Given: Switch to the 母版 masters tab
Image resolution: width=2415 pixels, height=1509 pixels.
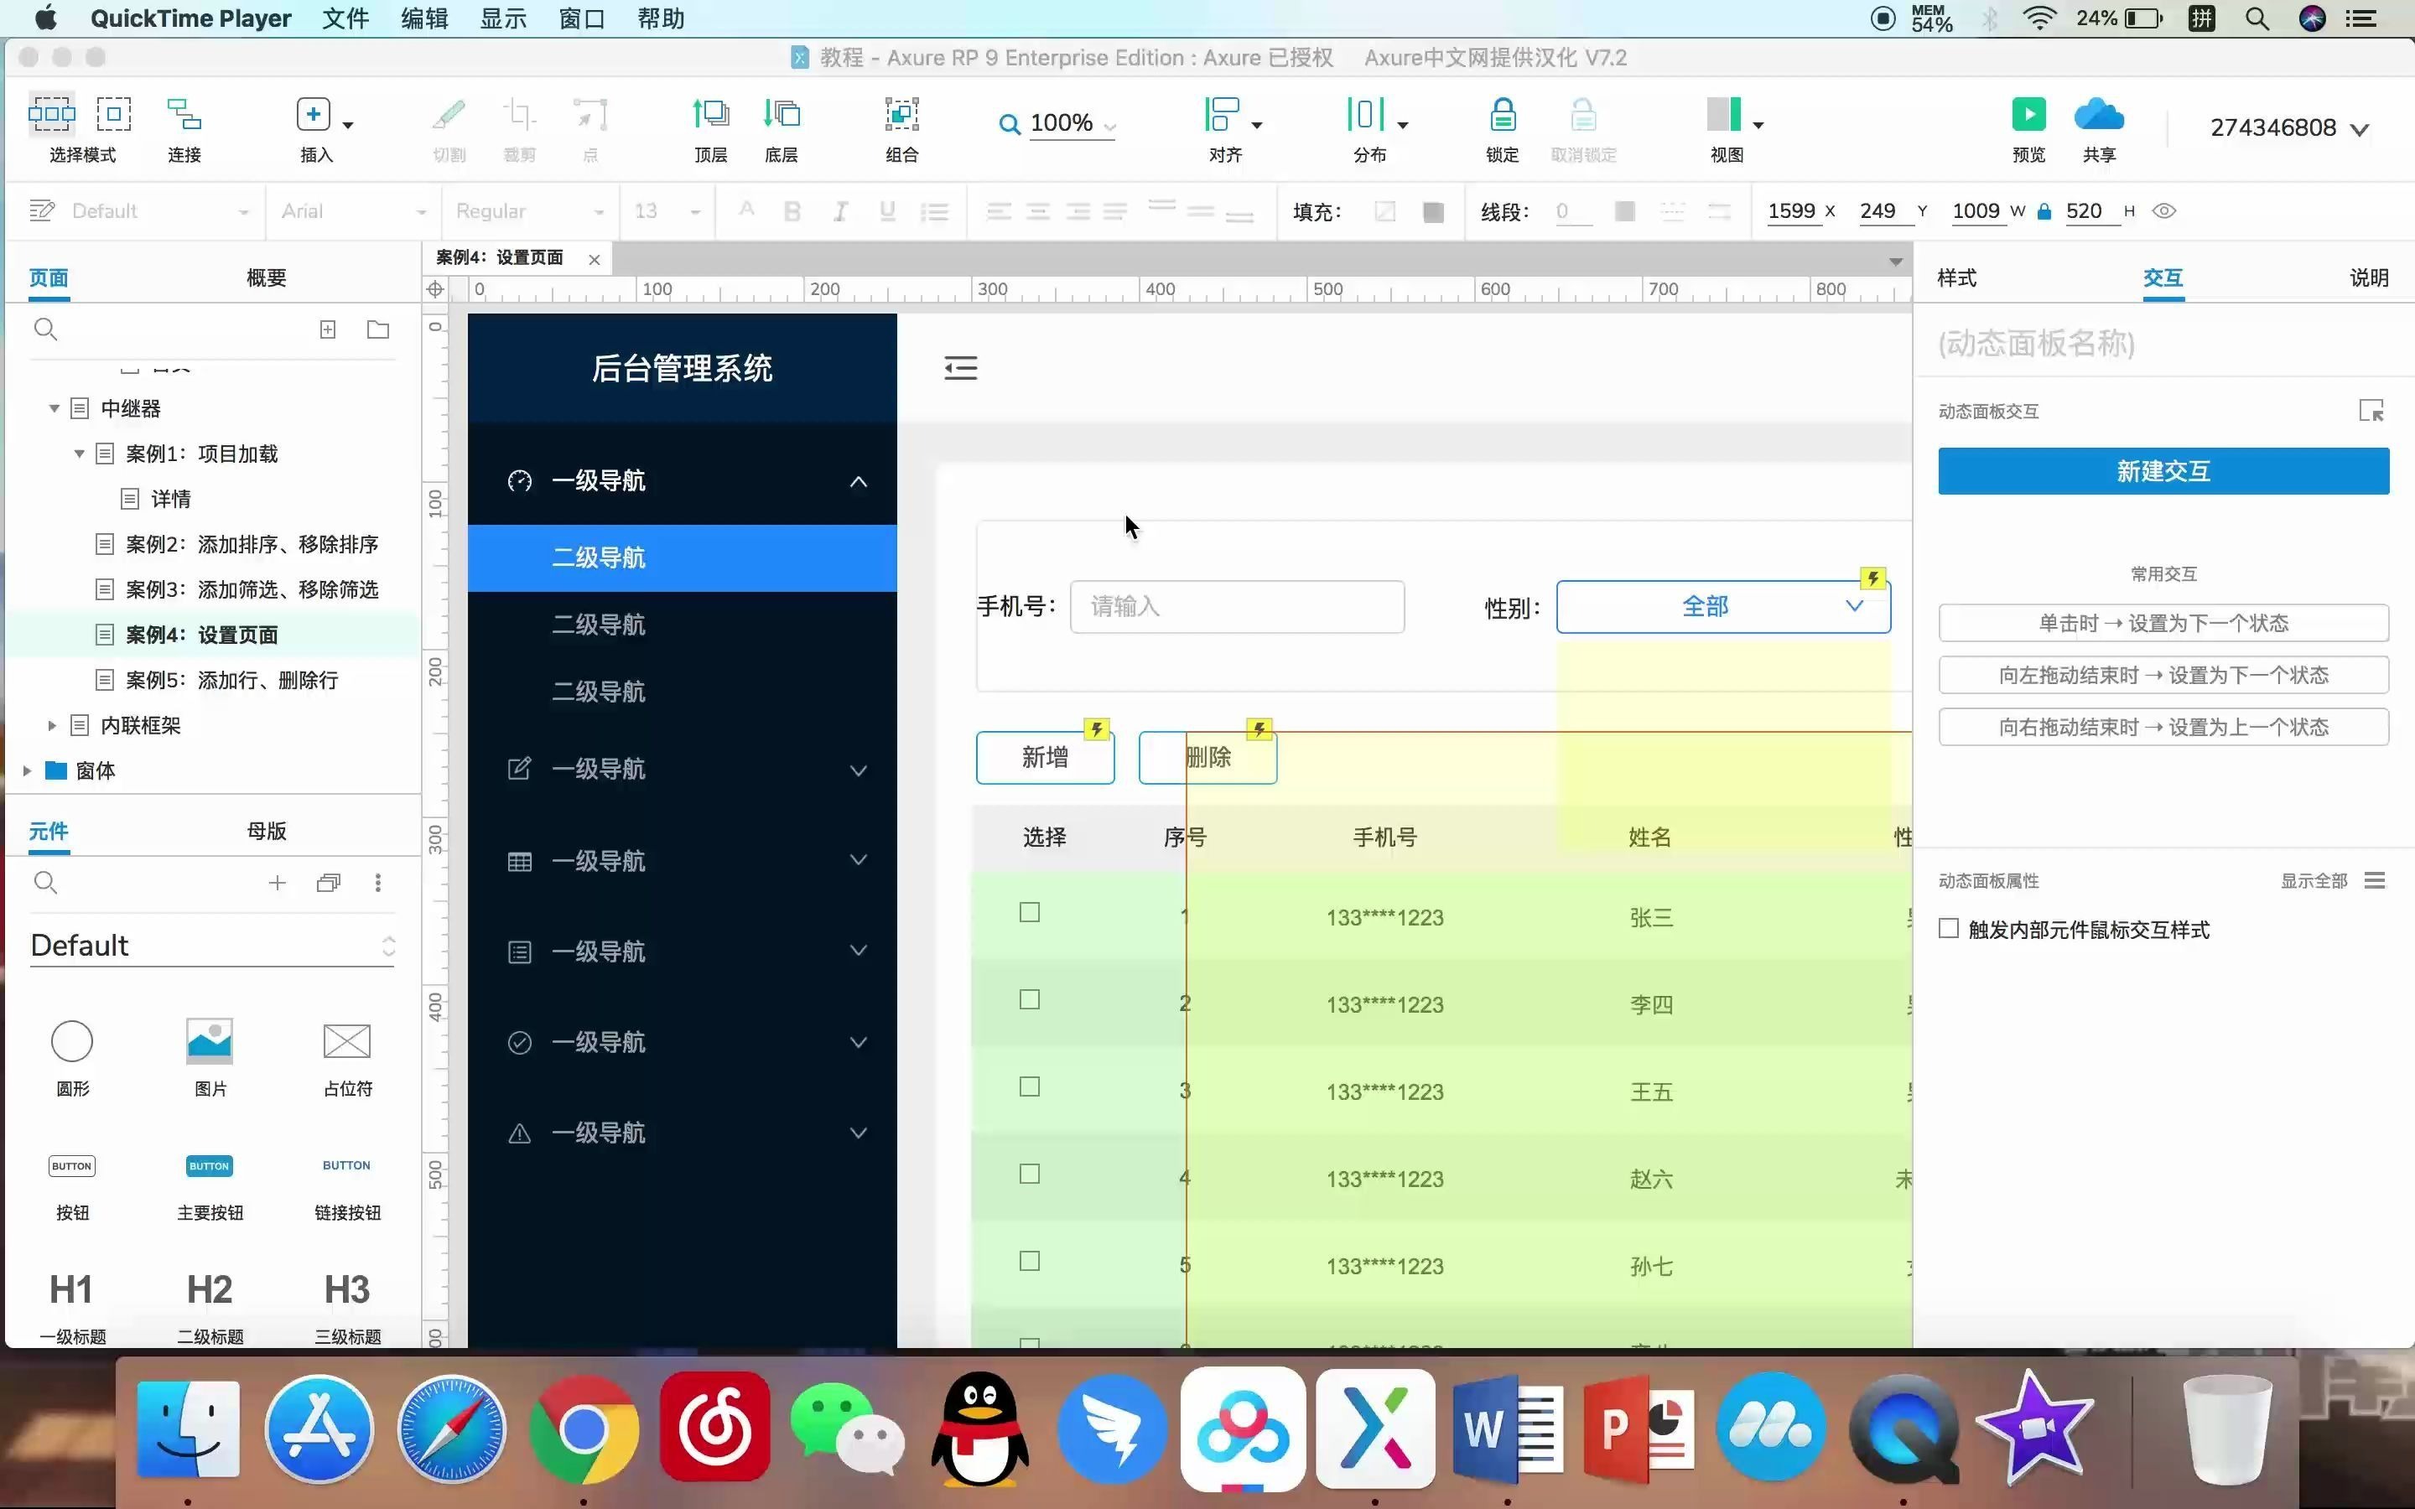Looking at the screenshot, I should tap(267, 830).
